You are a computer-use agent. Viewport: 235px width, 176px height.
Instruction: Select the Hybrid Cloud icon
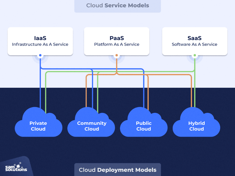196,122
